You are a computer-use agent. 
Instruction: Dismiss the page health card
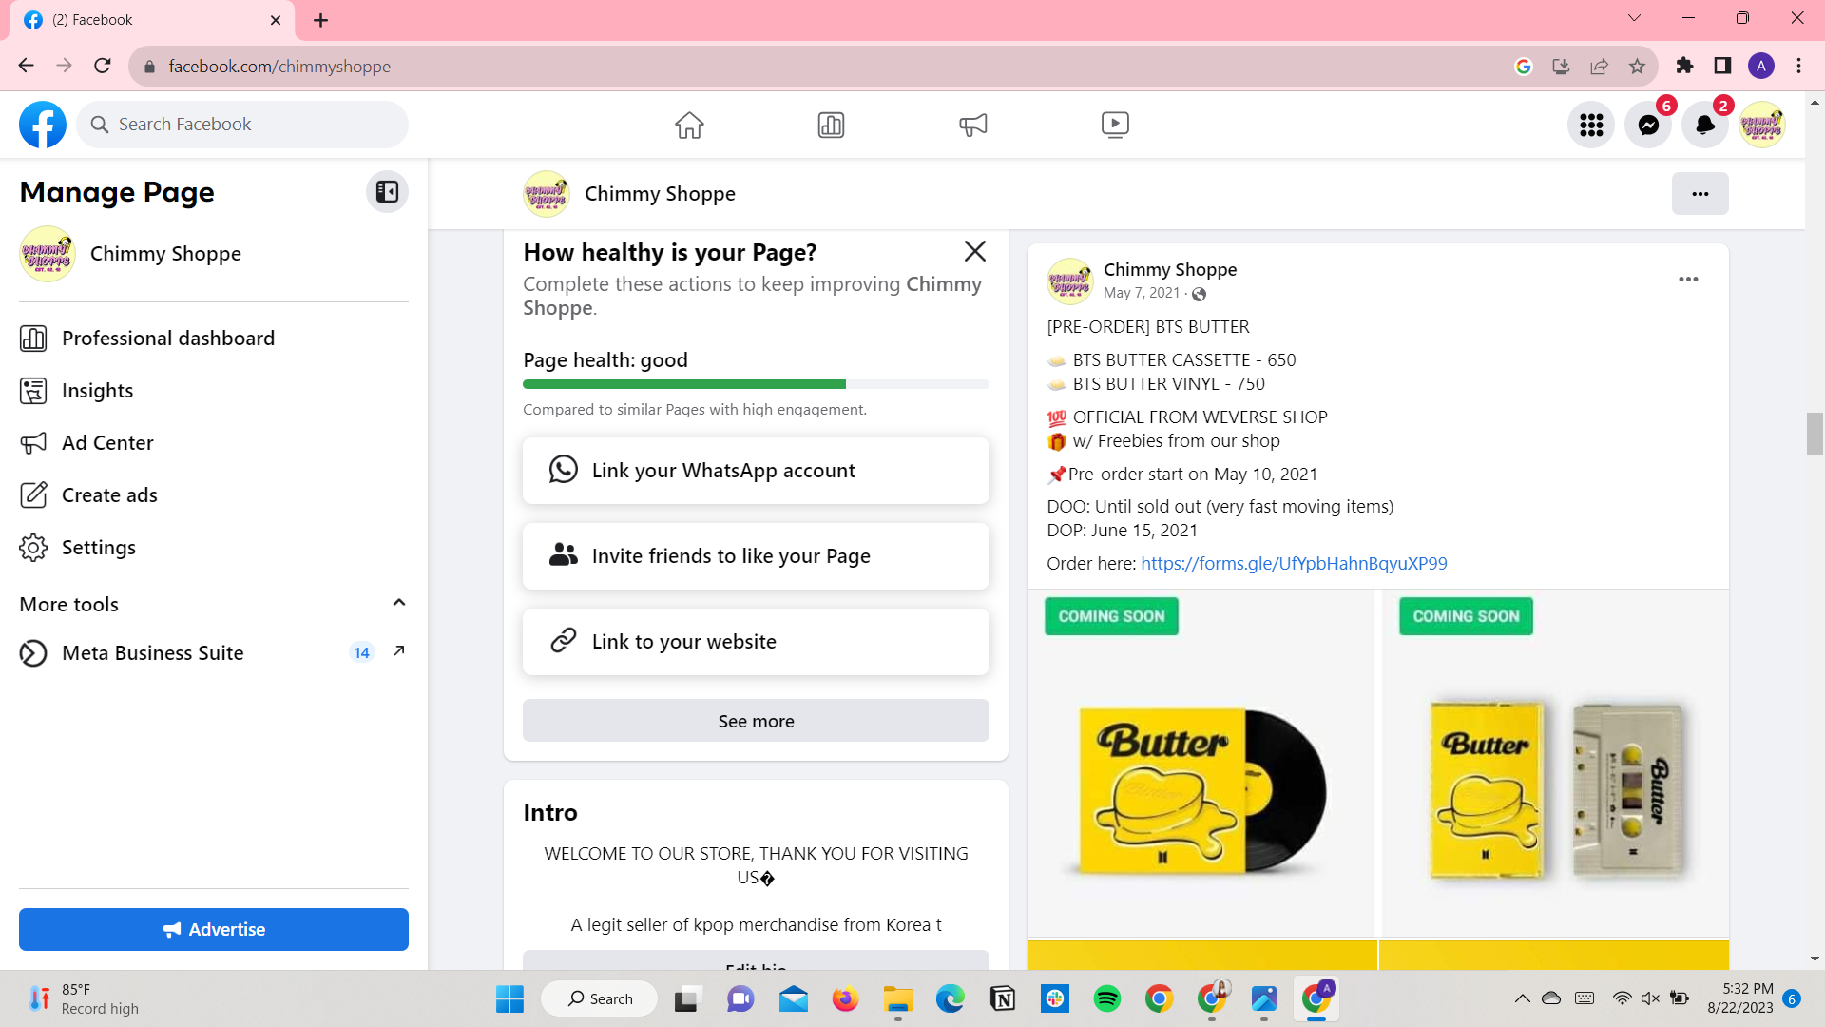(x=974, y=251)
